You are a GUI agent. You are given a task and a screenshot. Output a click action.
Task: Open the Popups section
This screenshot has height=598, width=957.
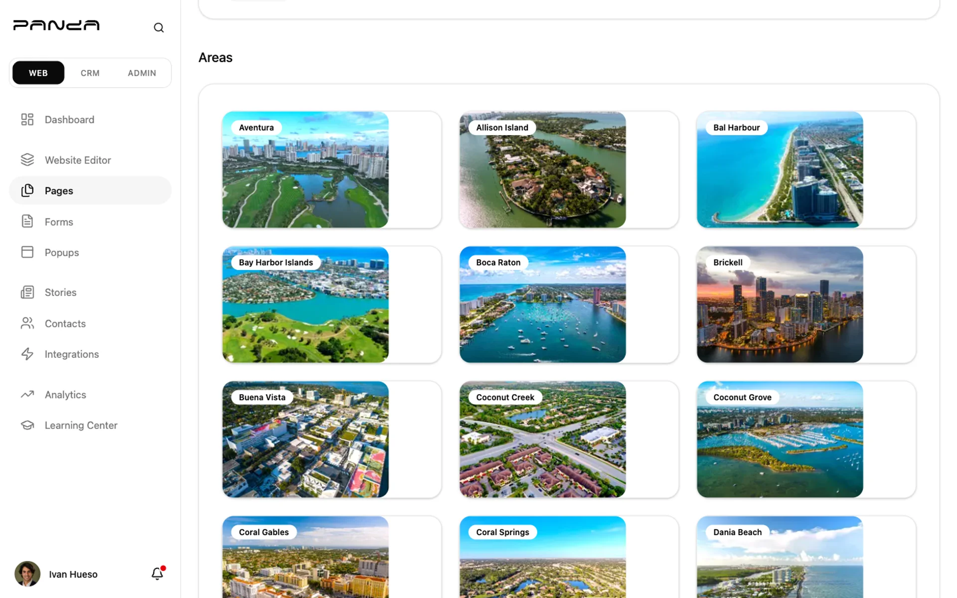coord(90,252)
